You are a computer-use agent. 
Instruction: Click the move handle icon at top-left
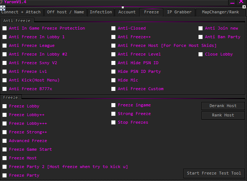click(3, 7)
